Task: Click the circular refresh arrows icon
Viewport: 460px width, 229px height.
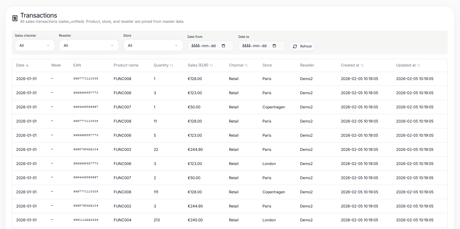Action: (295, 46)
